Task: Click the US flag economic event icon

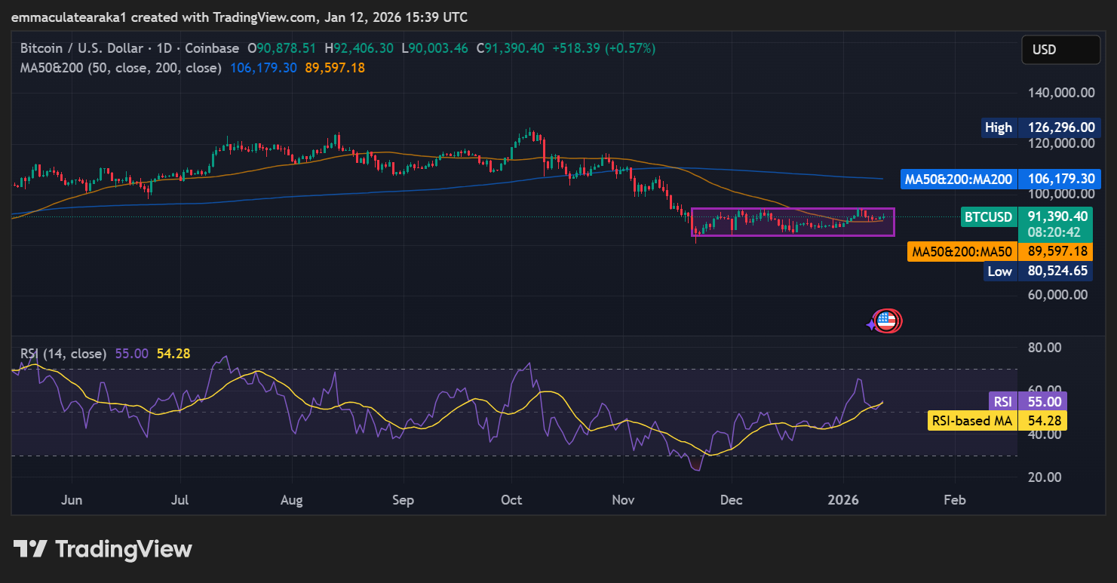Action: point(888,321)
